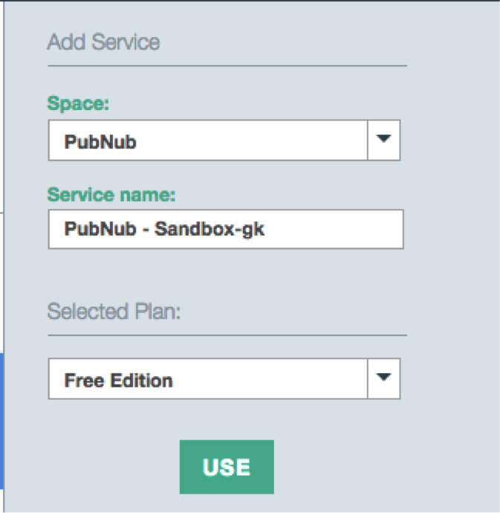Click the Selected Plan: label
Viewport: 500px width, 513px height.
[114, 311]
